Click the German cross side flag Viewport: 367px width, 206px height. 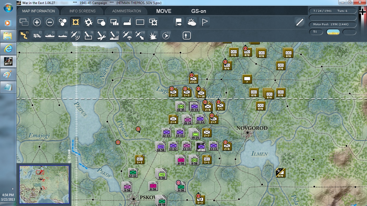[x=363, y=12]
